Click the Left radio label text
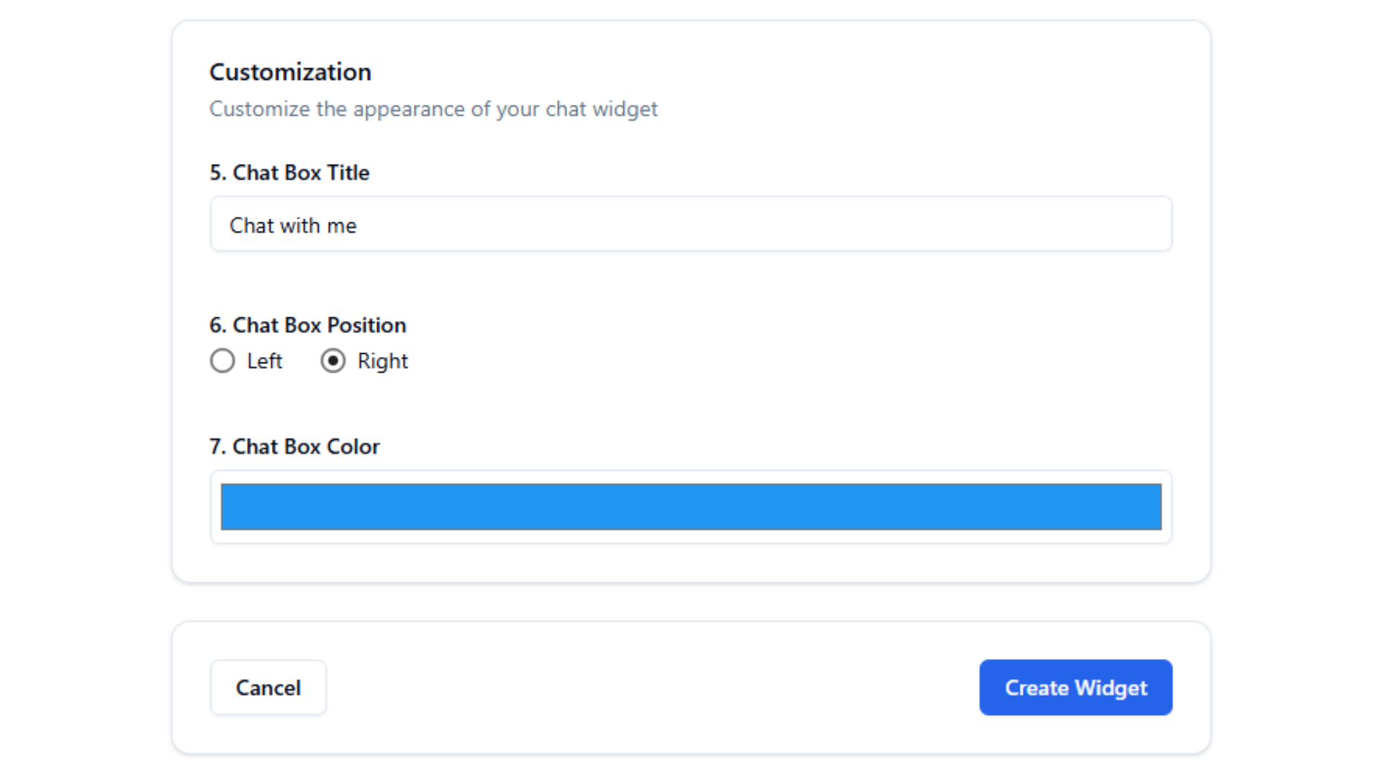 click(264, 360)
